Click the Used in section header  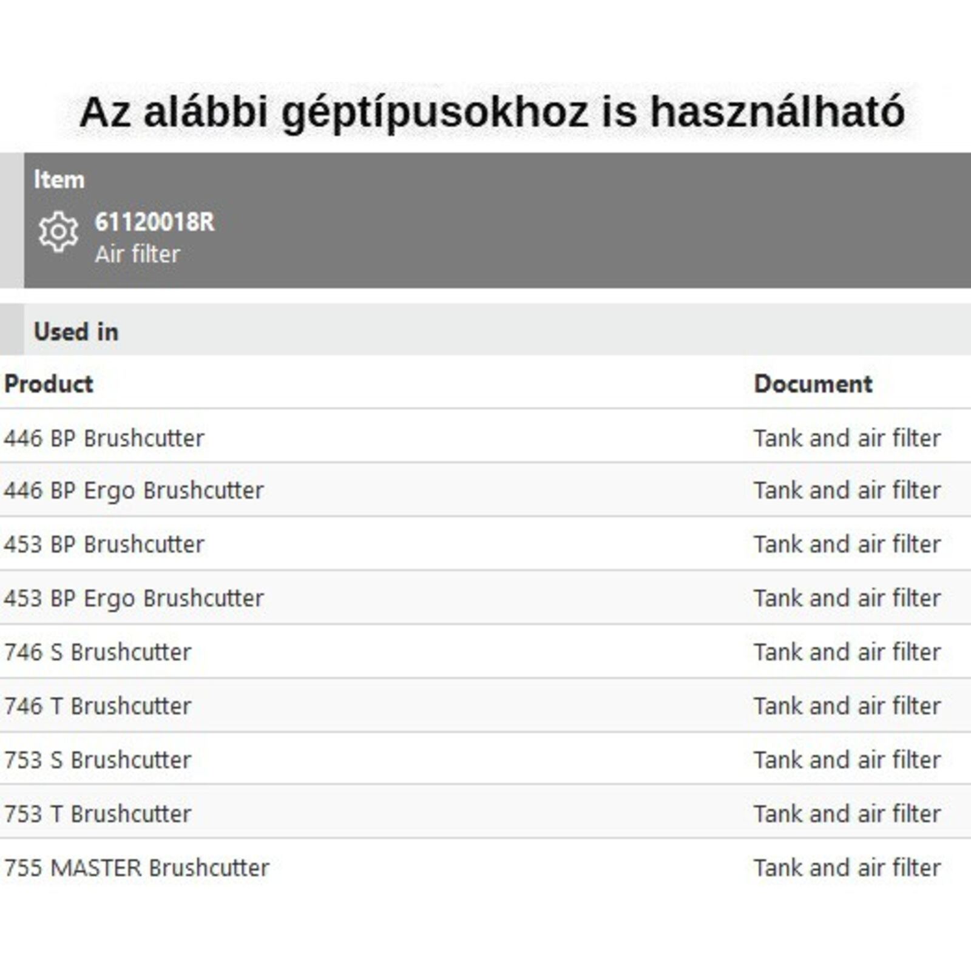[76, 331]
